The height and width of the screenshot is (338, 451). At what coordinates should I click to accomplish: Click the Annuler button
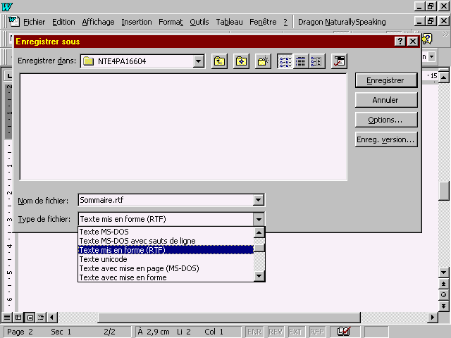tap(386, 100)
